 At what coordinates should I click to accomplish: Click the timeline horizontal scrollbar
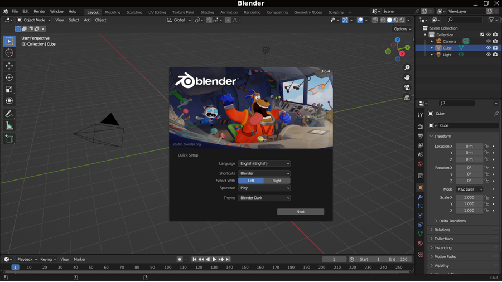point(207,272)
